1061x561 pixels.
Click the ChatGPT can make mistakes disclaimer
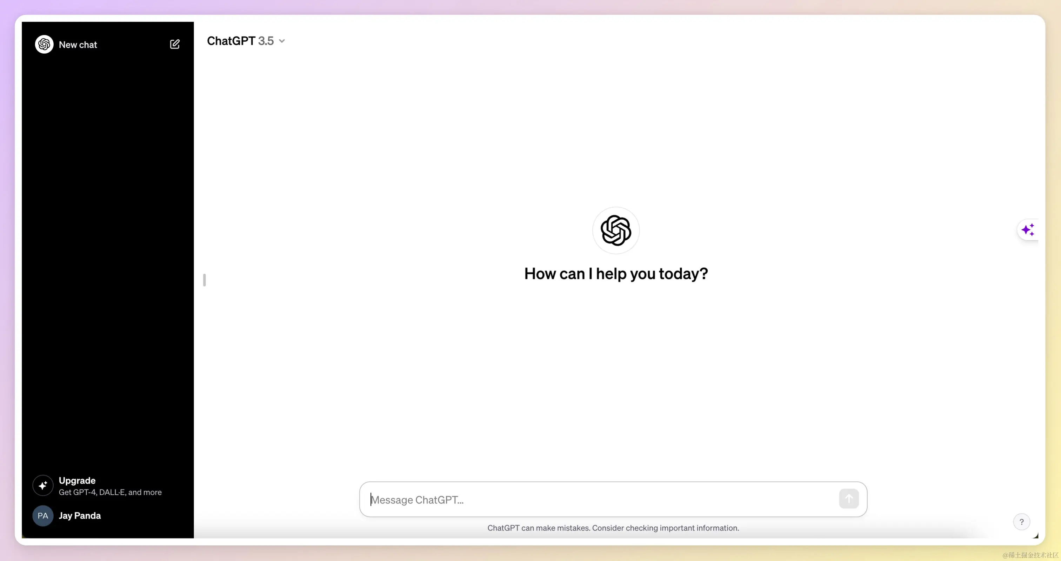(613, 528)
